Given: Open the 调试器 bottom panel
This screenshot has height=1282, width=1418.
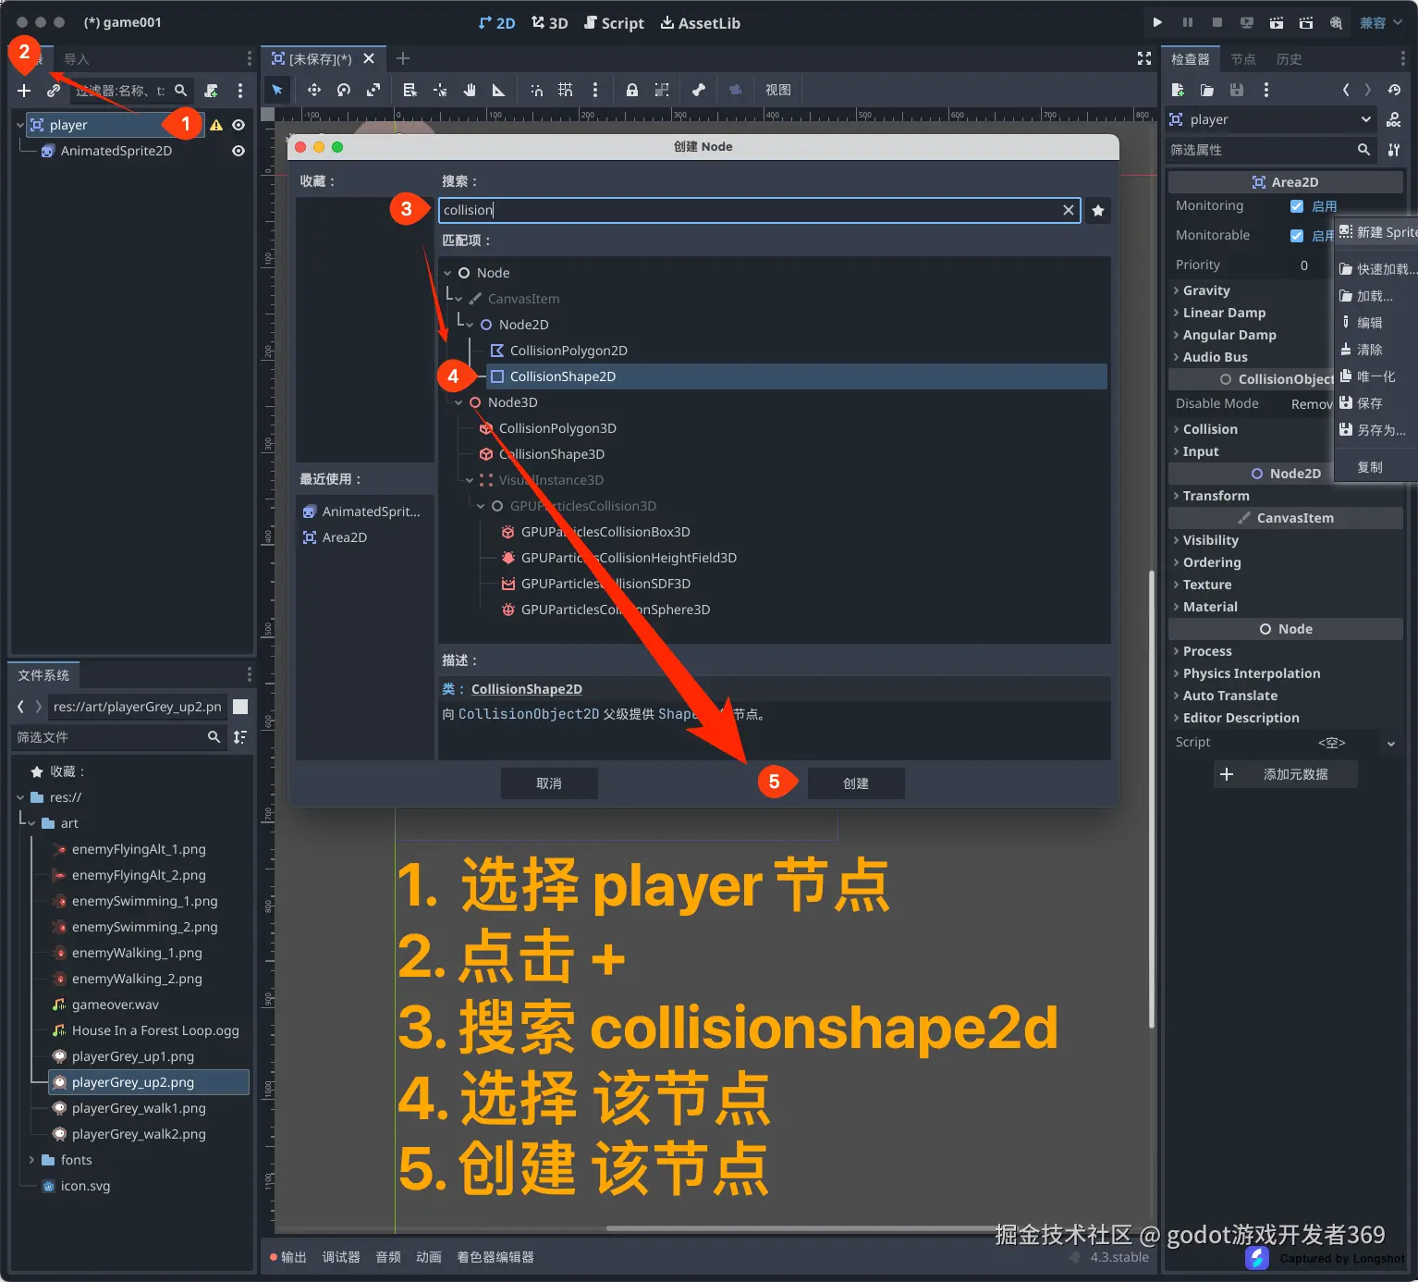Looking at the screenshot, I should pyautogui.click(x=341, y=1257).
